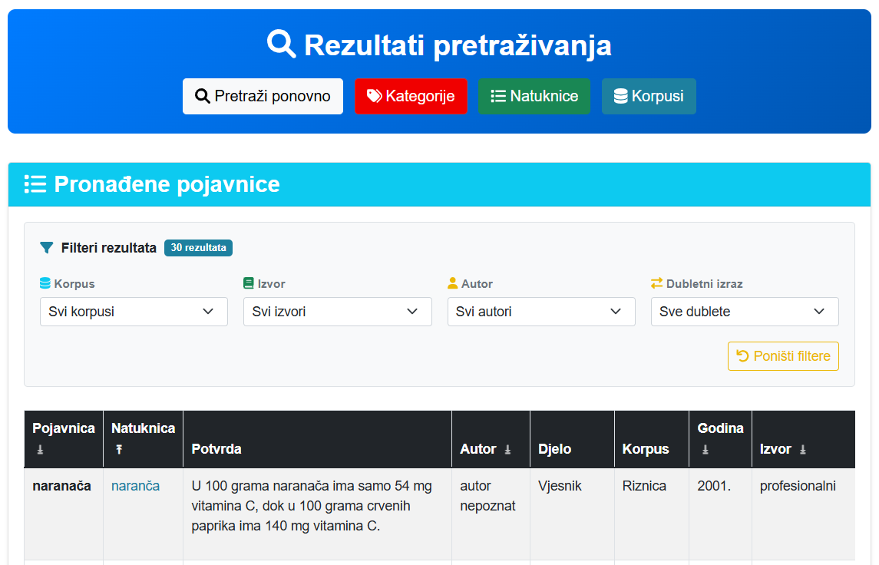Screen dimensions: 879x565
Task: Expand the Dubletni izraz dropdown
Action: (745, 312)
